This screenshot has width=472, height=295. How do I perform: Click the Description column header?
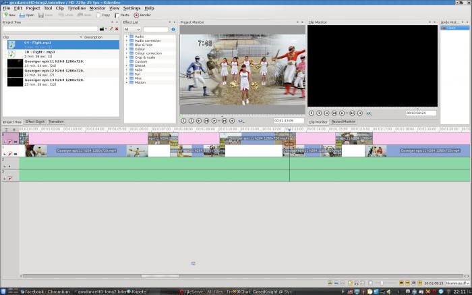pos(93,37)
